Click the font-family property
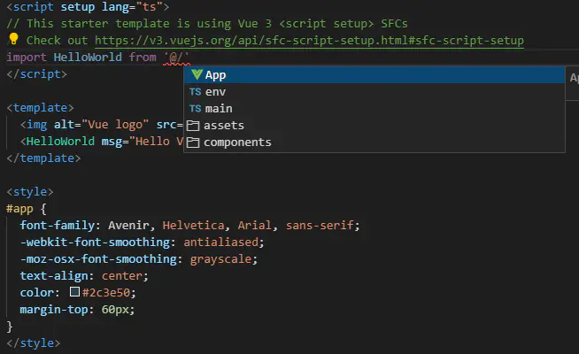Screen dimensions: 579x354 tap(58, 225)
